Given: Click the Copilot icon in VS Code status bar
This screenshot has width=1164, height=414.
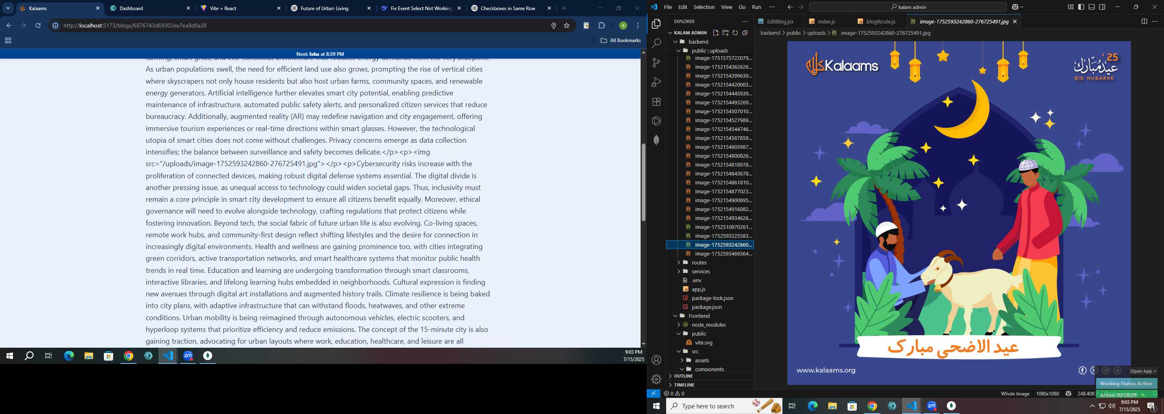Looking at the screenshot, I should pyautogui.click(x=1068, y=394).
